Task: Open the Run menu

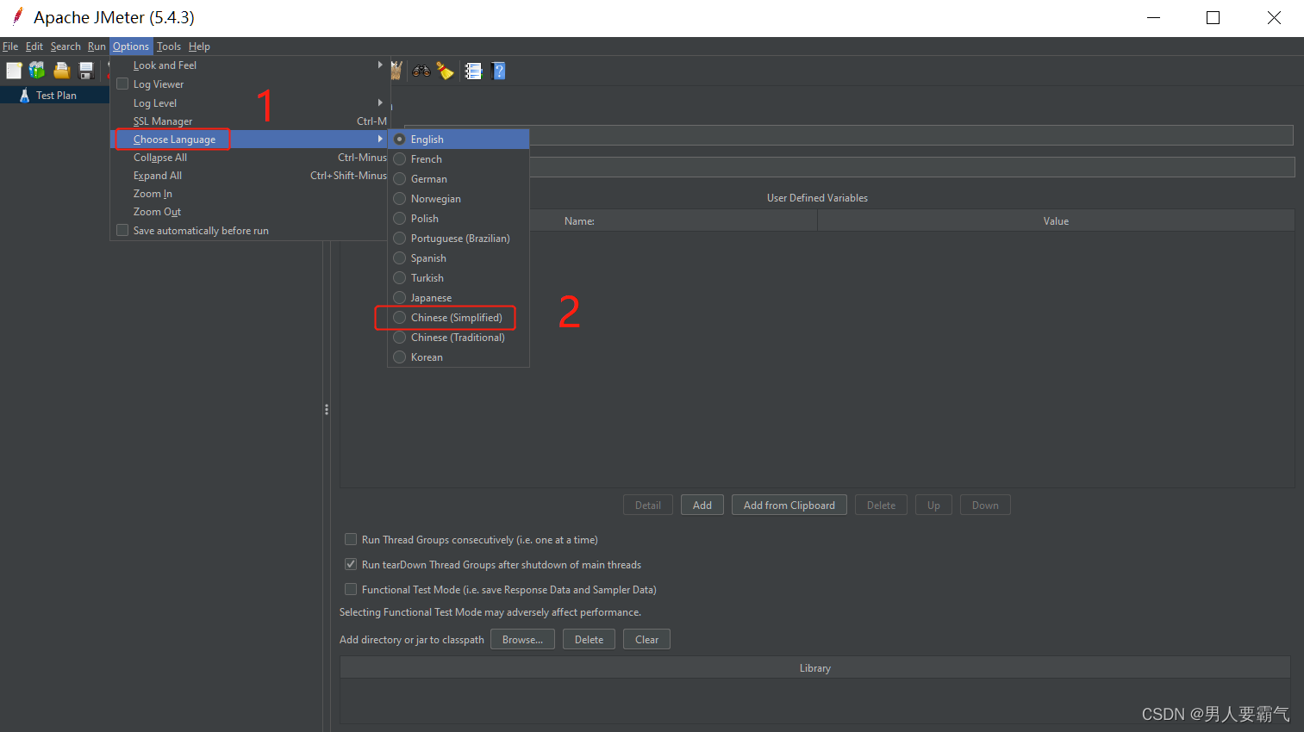Action: pos(97,47)
